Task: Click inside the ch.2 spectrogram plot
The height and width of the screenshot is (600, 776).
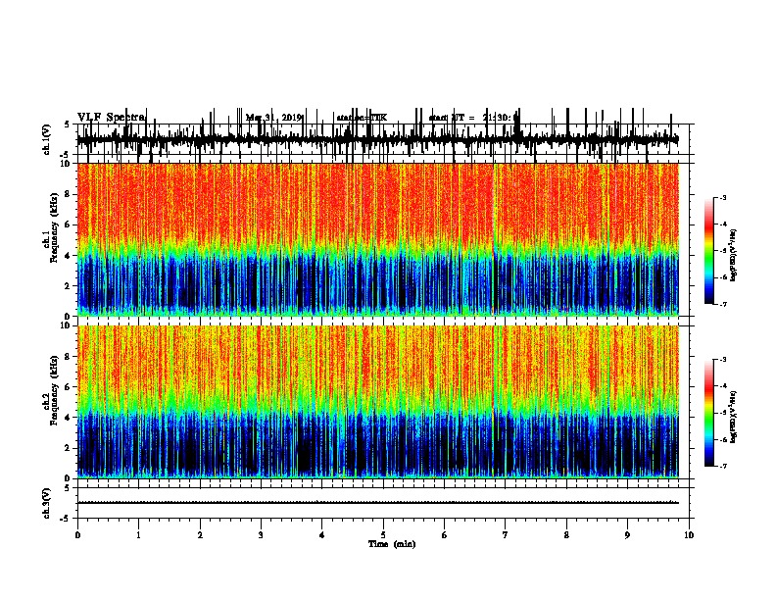Action: (378, 402)
